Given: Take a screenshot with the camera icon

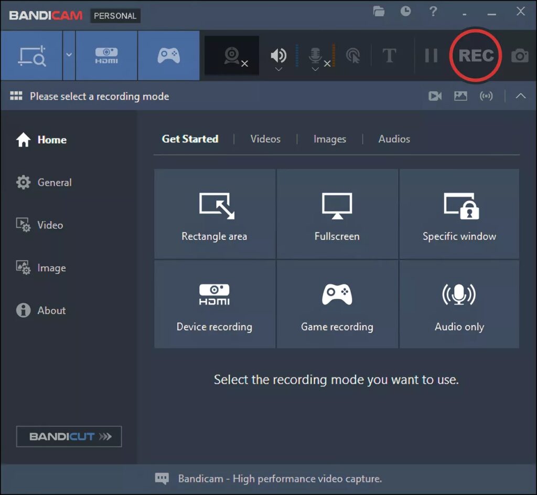Looking at the screenshot, I should (520, 55).
